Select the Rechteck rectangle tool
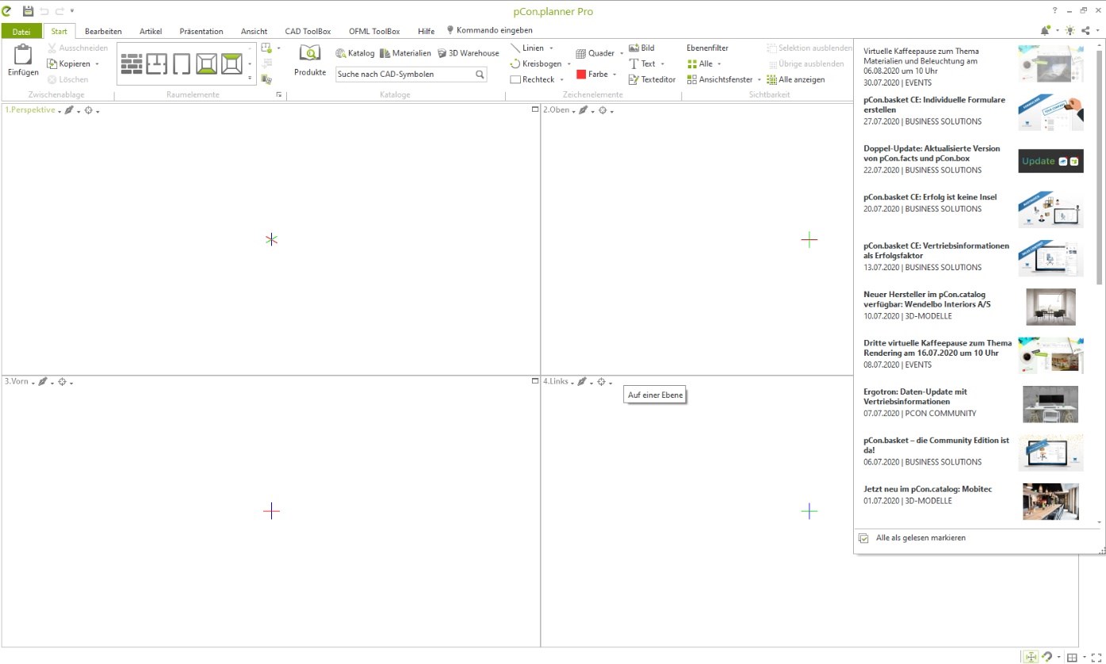This screenshot has width=1106, height=664. 532,79
